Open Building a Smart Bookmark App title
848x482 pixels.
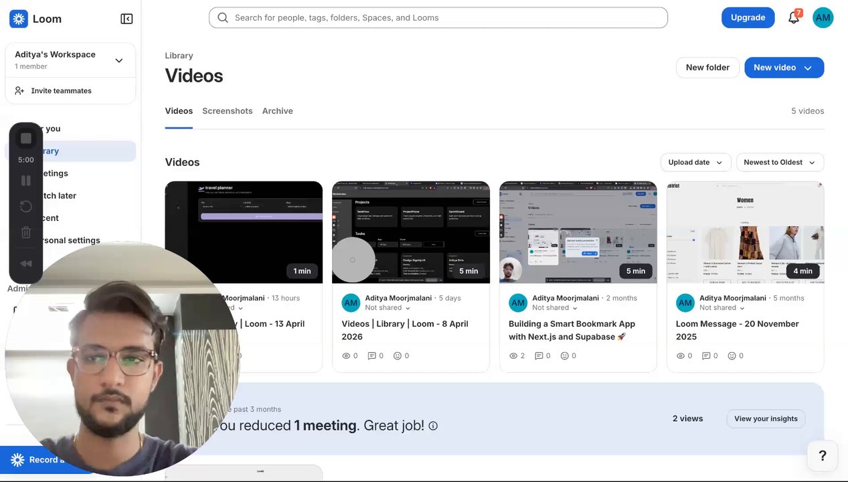click(572, 330)
